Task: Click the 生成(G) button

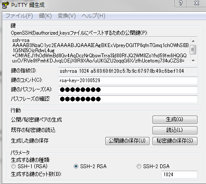Action: (x=175, y=119)
